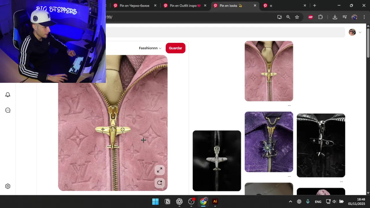
Task: Open the ABP adblock extension
Action: point(310,17)
